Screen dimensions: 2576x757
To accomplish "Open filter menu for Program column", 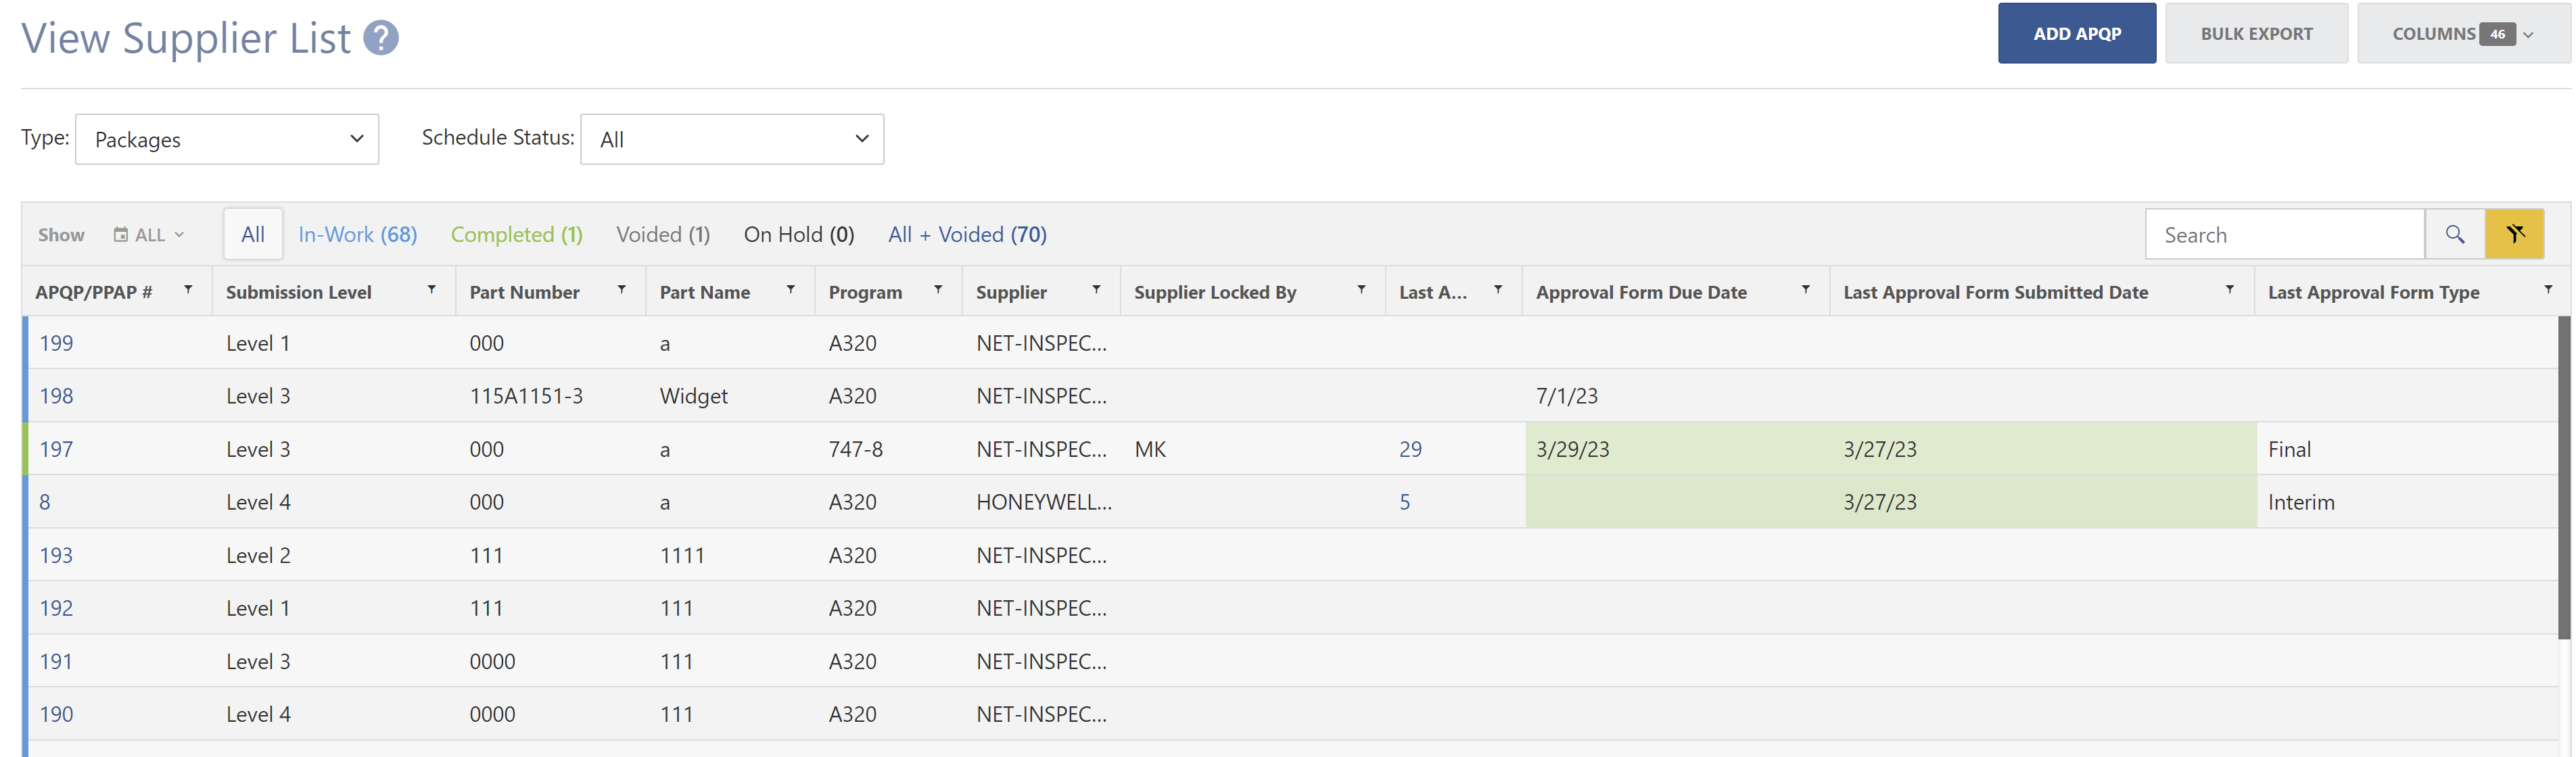I will [x=938, y=290].
